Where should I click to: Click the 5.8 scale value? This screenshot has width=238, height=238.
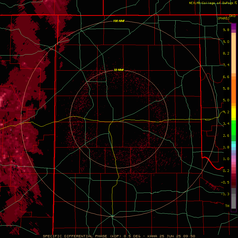point(226,89)
